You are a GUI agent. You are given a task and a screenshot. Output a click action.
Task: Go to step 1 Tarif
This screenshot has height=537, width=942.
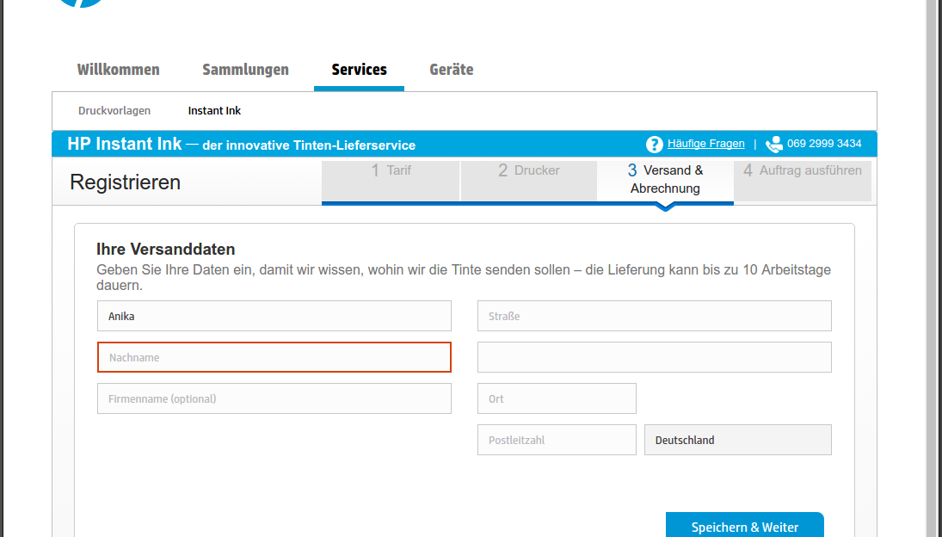391,181
